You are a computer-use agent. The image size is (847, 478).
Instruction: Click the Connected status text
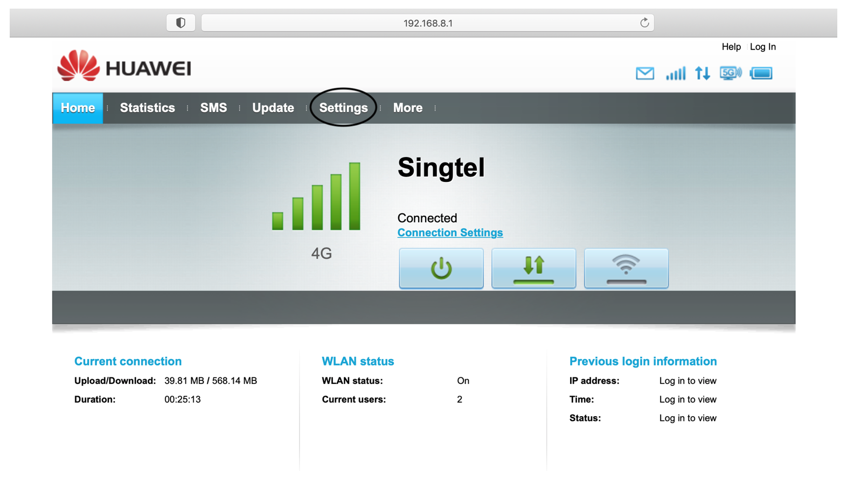[427, 218]
